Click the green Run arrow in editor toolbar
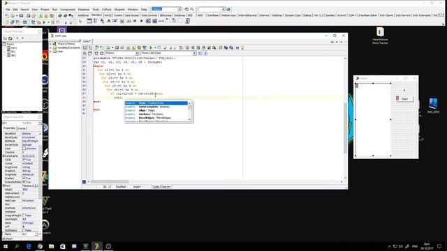 pos(151,48)
